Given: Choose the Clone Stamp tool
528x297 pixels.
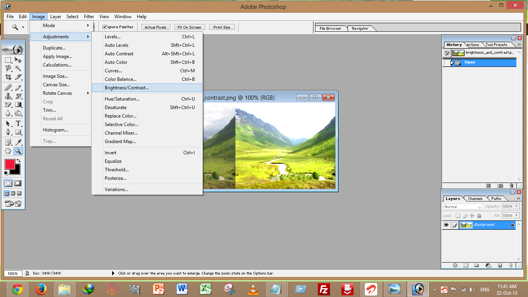Looking at the screenshot, I should [x=8, y=96].
